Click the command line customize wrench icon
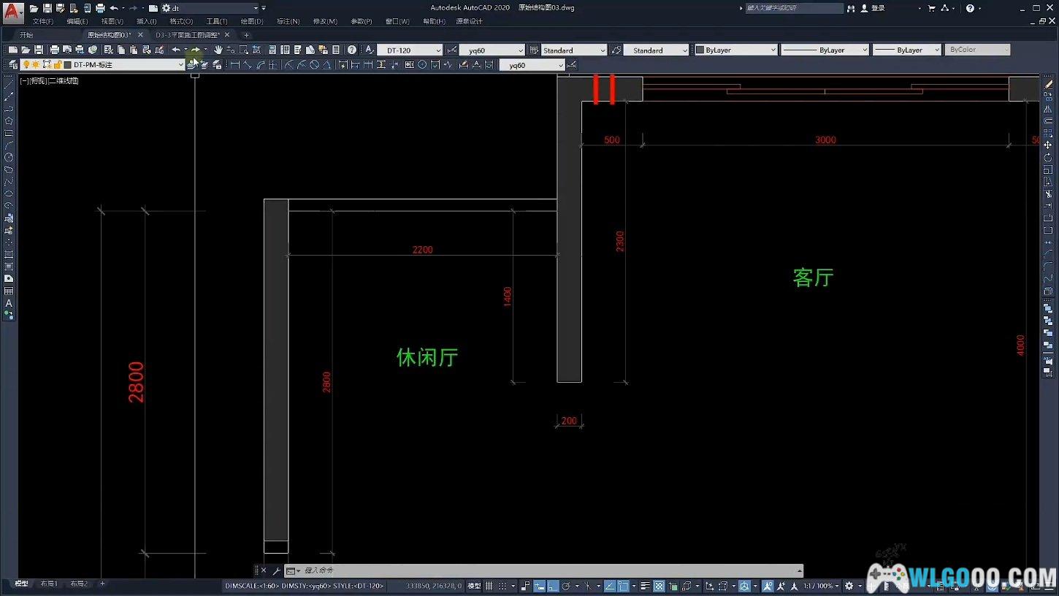 point(276,570)
